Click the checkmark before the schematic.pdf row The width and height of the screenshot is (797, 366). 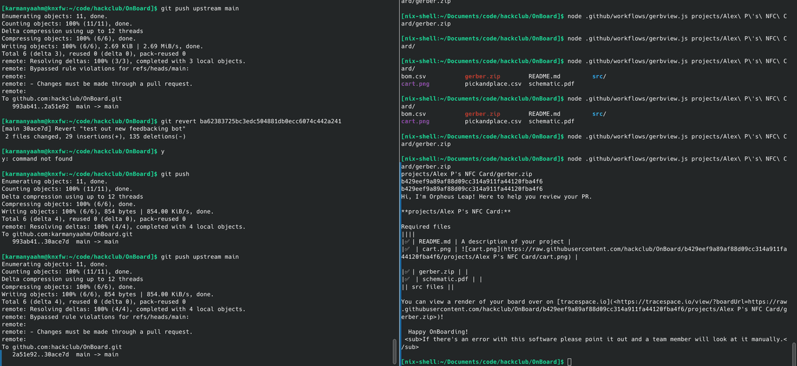coord(407,279)
